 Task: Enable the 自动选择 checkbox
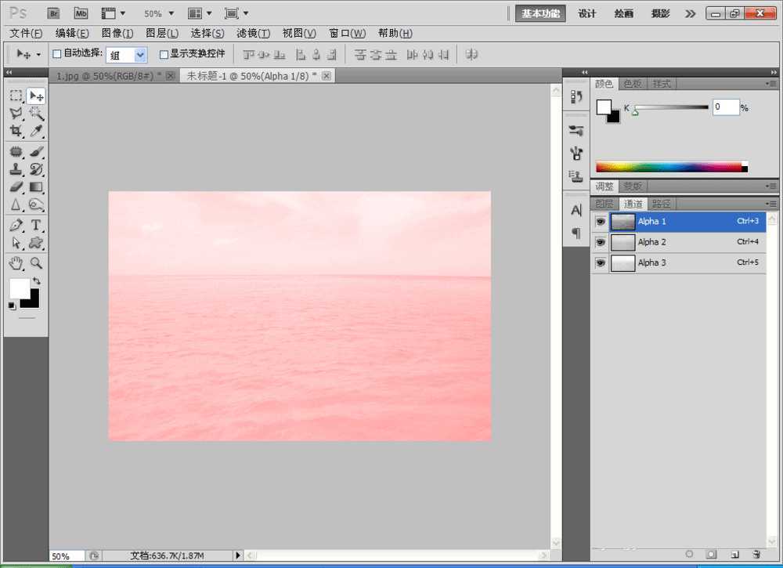[56, 54]
